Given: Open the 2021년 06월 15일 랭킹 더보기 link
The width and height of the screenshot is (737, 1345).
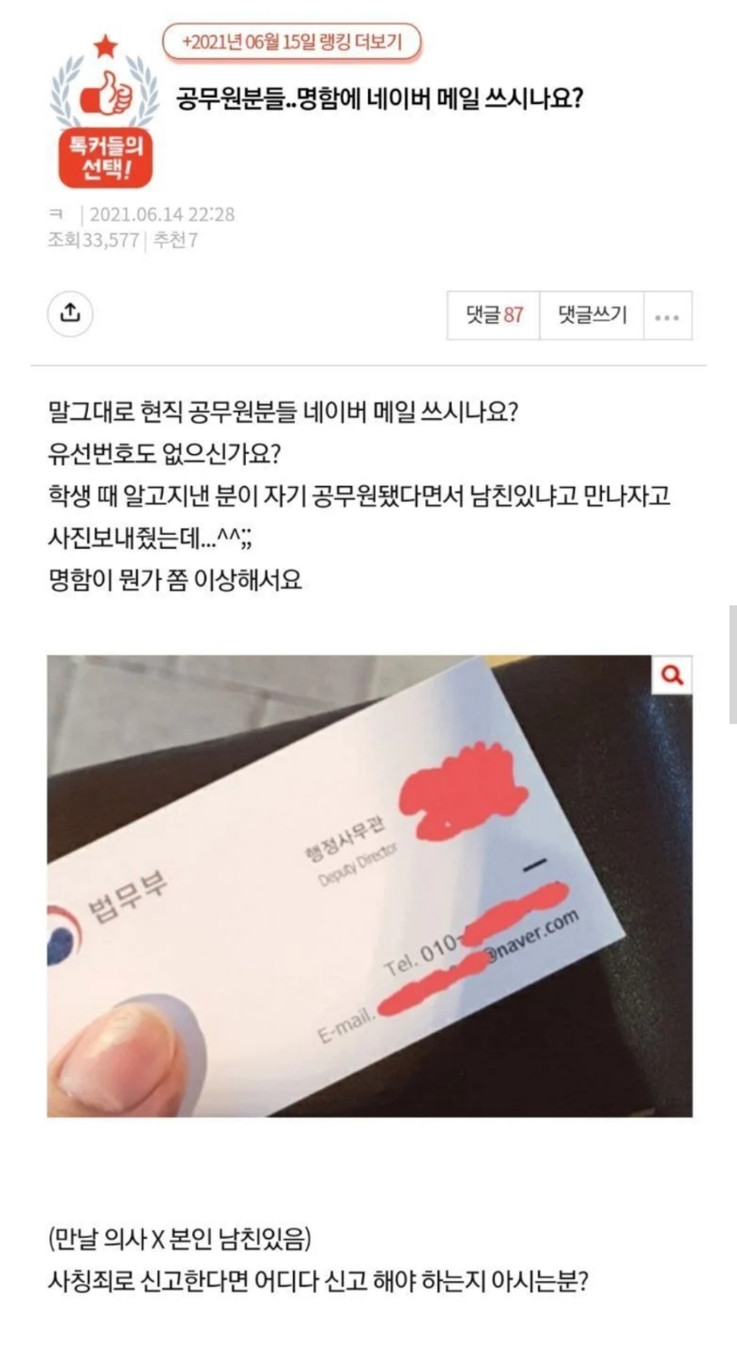Looking at the screenshot, I should [x=292, y=42].
